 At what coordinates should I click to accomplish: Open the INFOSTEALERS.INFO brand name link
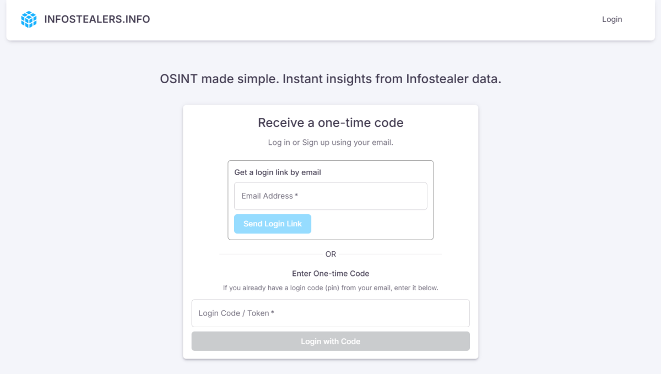[97, 19]
